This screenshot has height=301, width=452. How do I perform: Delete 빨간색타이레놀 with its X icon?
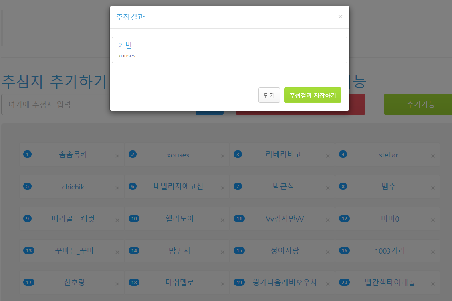click(x=433, y=284)
